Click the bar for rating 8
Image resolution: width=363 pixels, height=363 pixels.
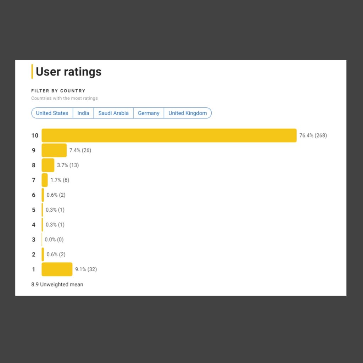(x=48, y=165)
